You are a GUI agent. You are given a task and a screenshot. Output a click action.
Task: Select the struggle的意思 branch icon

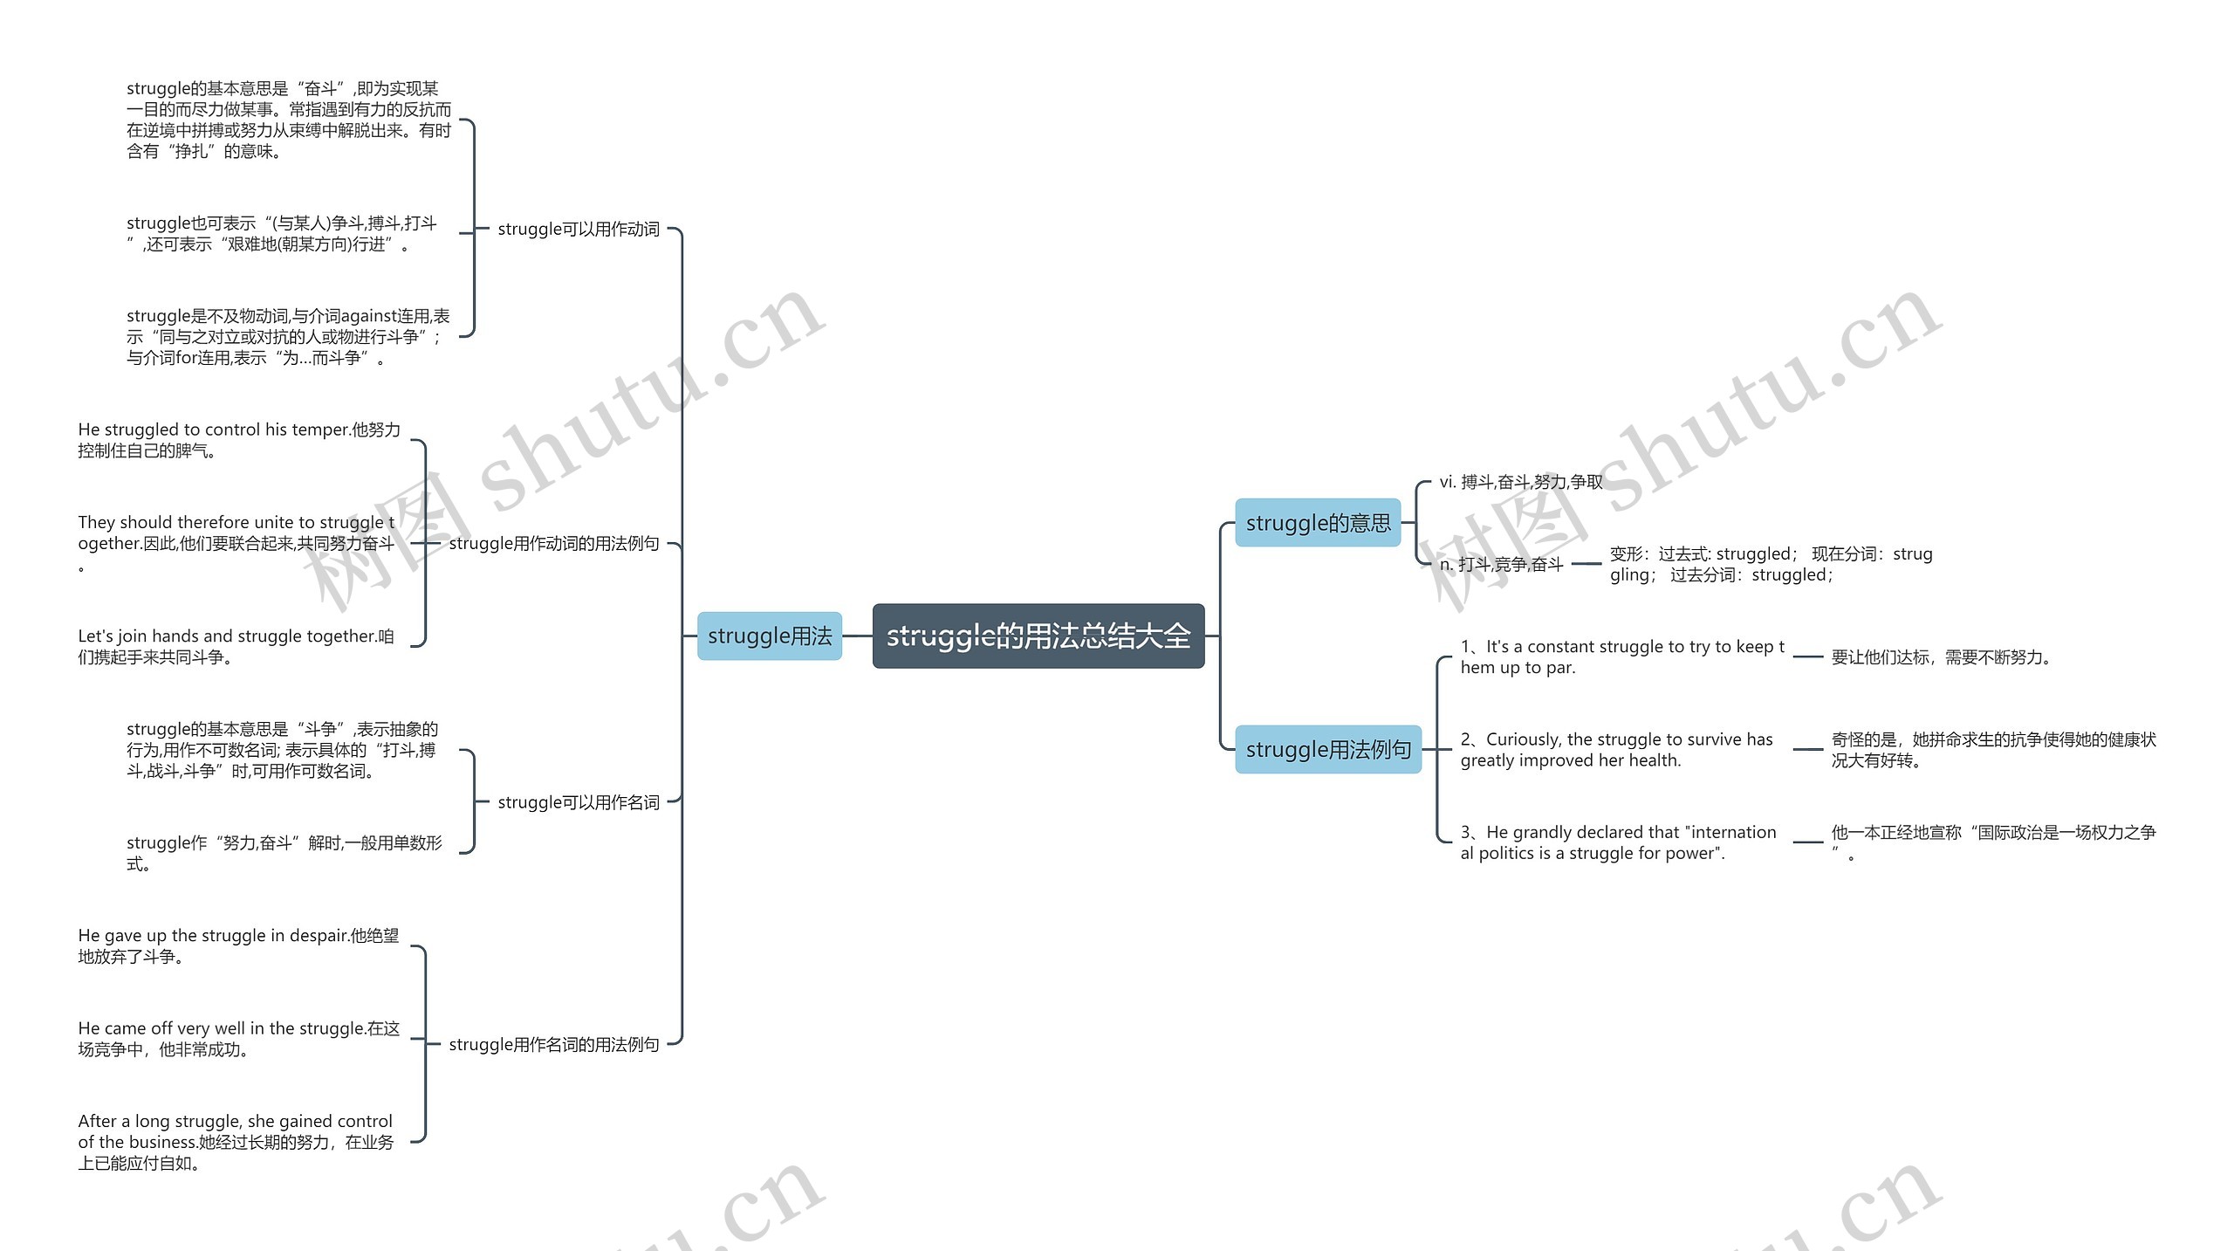tap(1344, 518)
